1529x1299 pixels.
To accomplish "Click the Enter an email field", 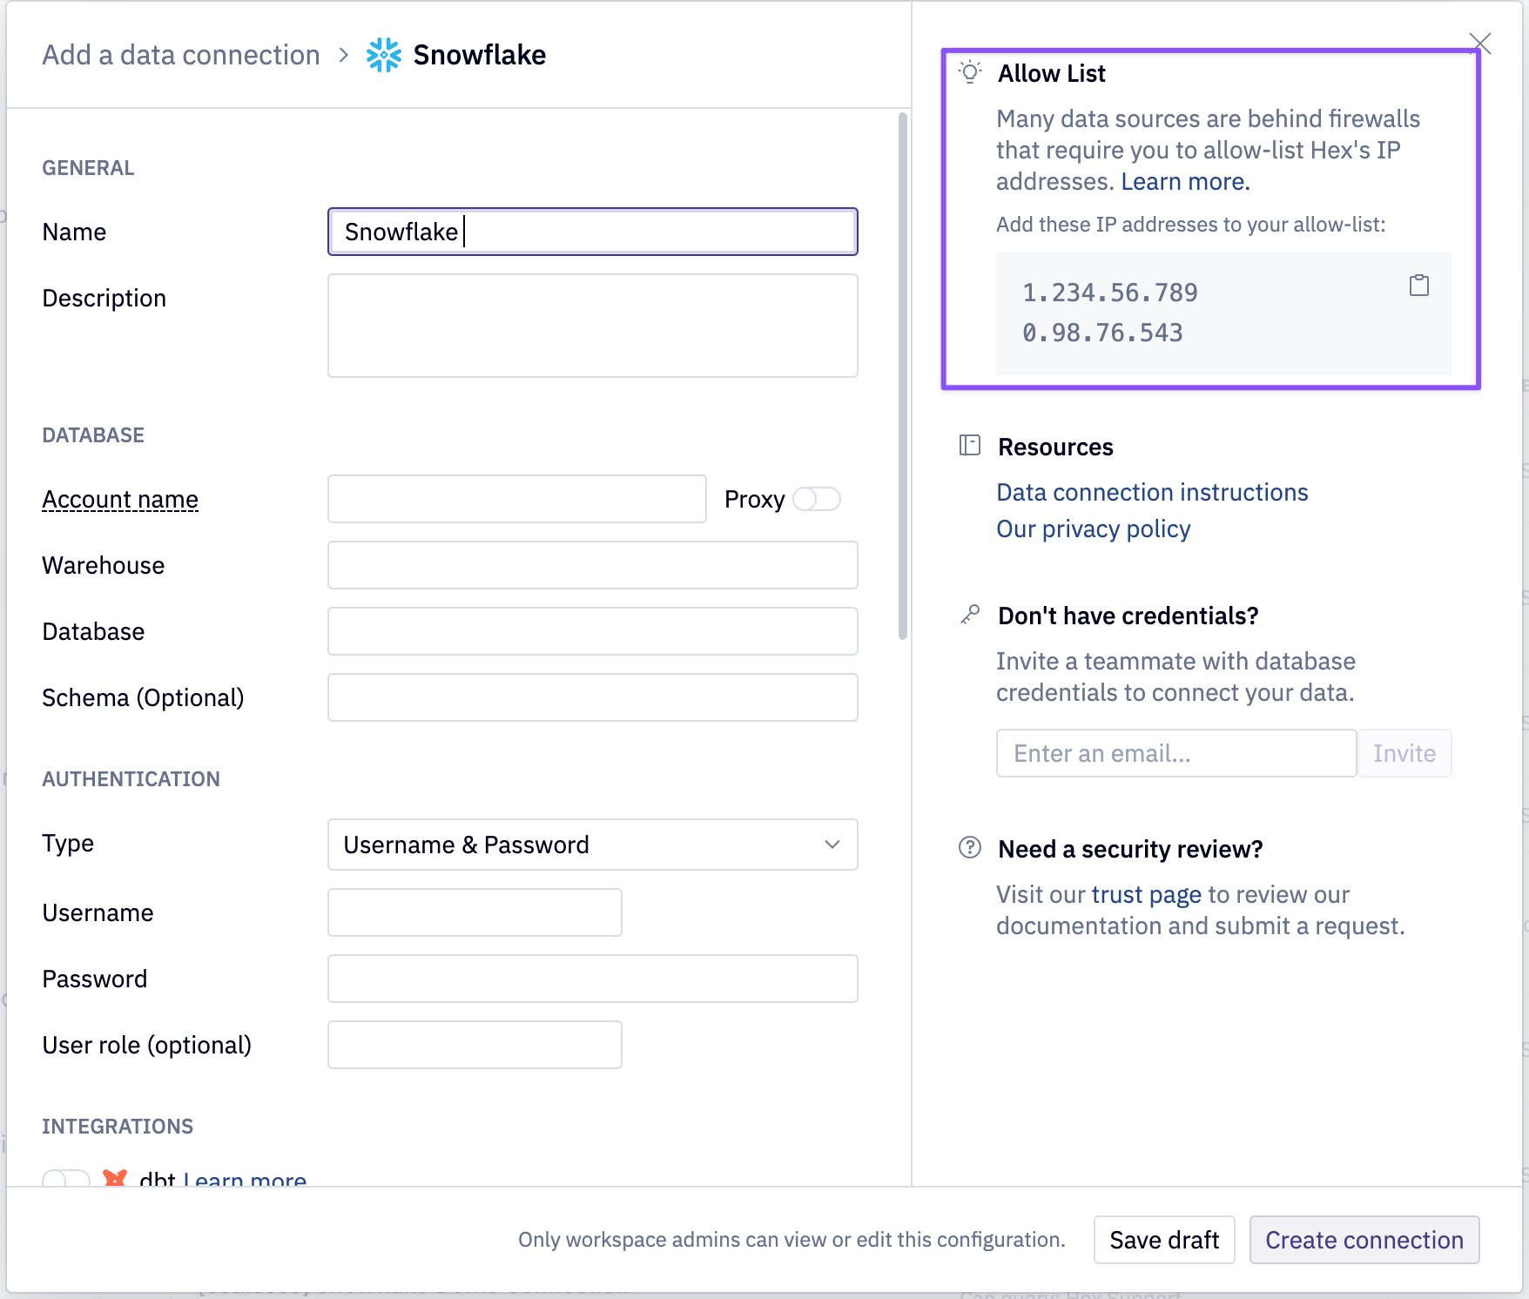I will (x=1175, y=753).
